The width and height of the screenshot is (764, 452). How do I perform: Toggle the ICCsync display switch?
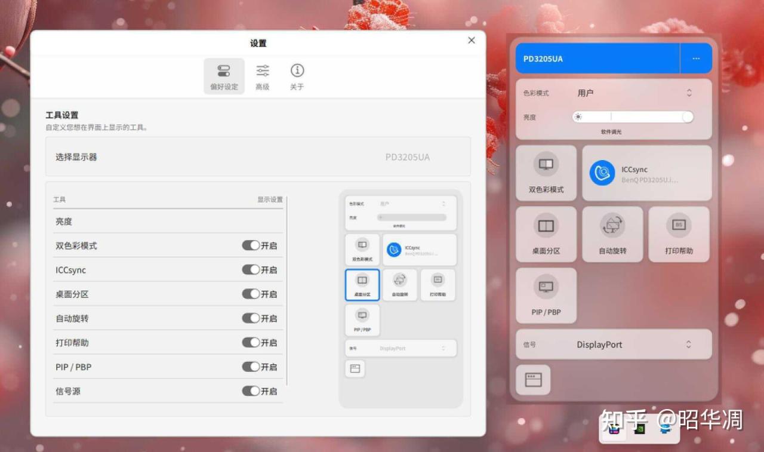[251, 270]
